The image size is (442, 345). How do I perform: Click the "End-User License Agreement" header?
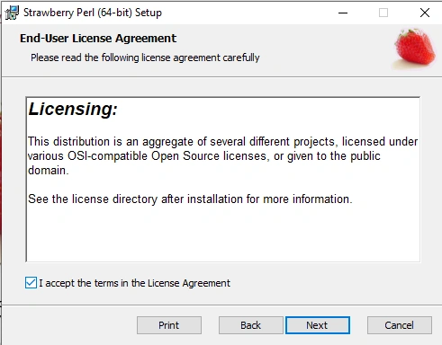(98, 39)
